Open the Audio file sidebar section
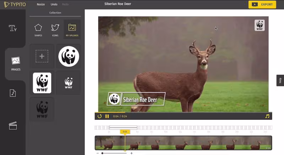 click(13, 93)
